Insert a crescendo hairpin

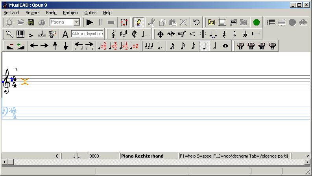point(192,34)
